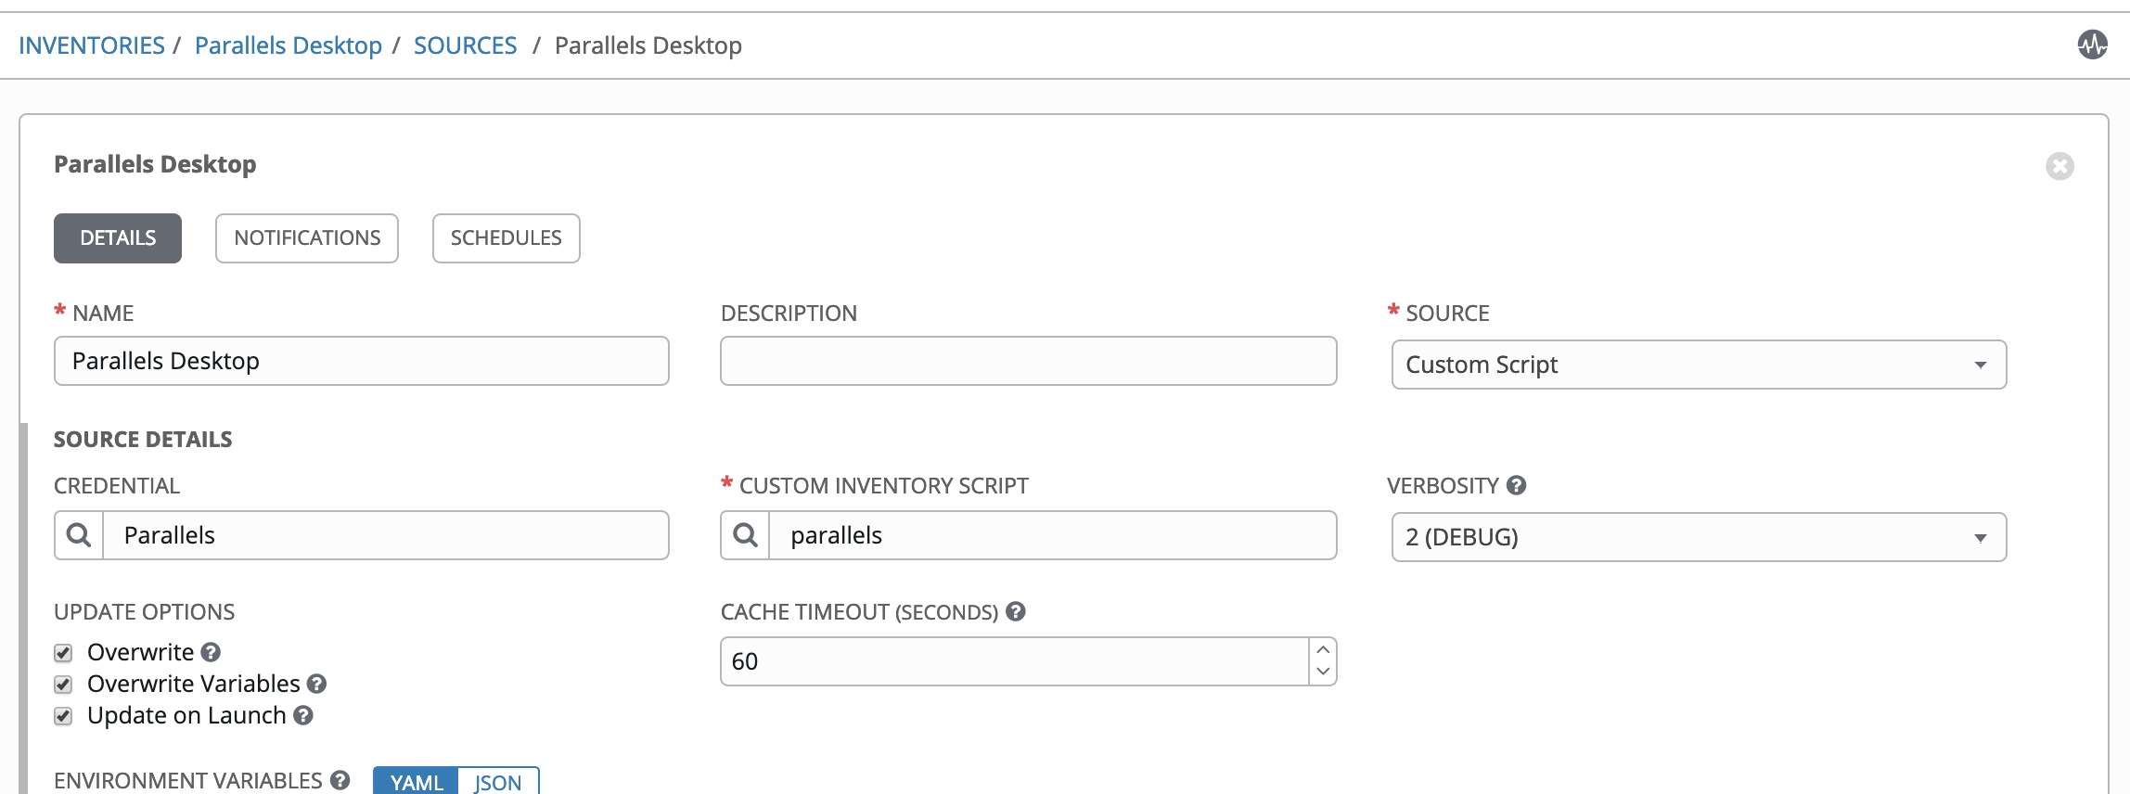Toggle the Update on Launch checkbox
Screen dimensions: 2130x794
[63, 716]
